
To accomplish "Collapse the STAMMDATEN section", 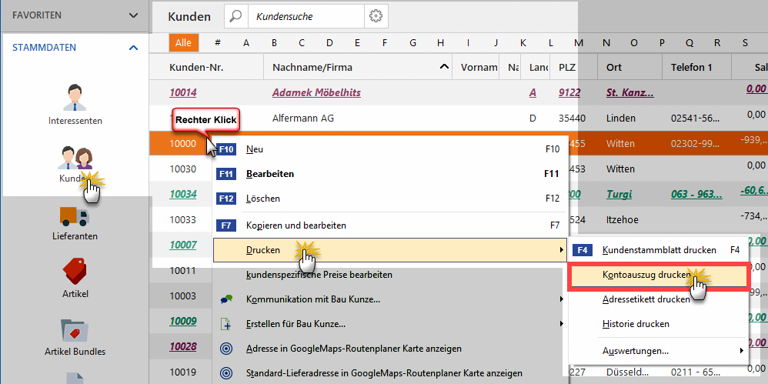I will coord(133,48).
